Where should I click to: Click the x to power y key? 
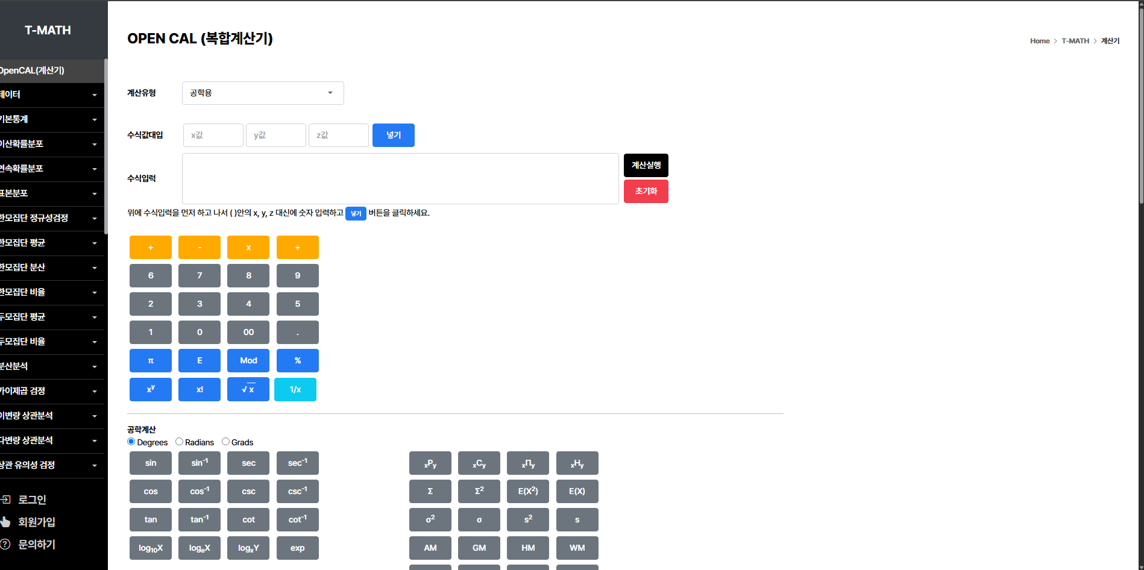[x=151, y=389]
